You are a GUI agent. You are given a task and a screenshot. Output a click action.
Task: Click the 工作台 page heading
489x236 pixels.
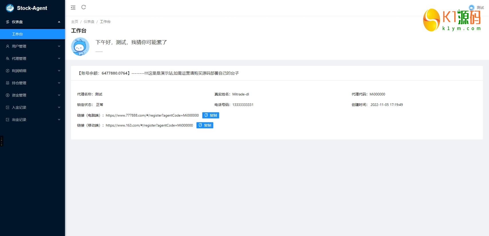tap(79, 31)
